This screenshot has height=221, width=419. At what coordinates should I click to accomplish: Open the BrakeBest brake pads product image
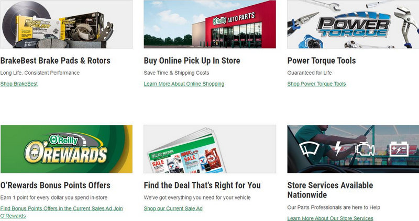coord(67,24)
